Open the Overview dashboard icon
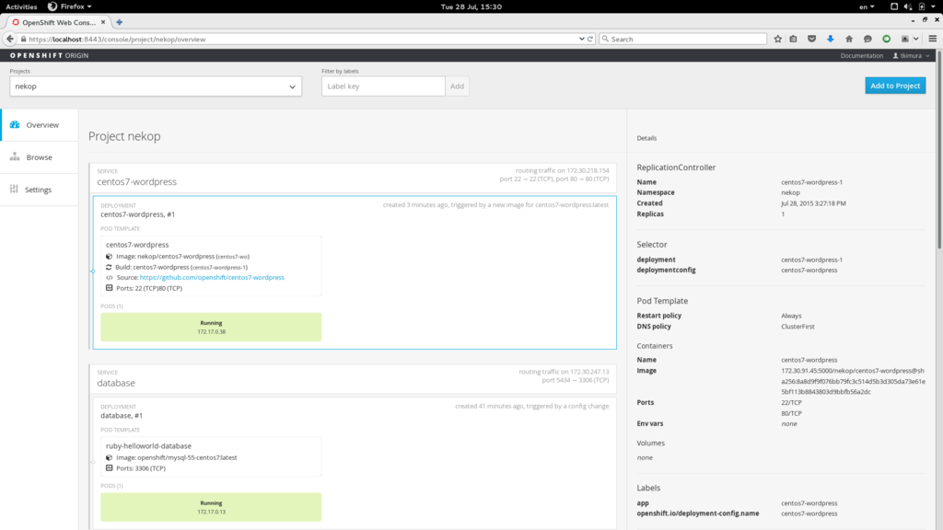943x530 pixels. click(x=15, y=124)
